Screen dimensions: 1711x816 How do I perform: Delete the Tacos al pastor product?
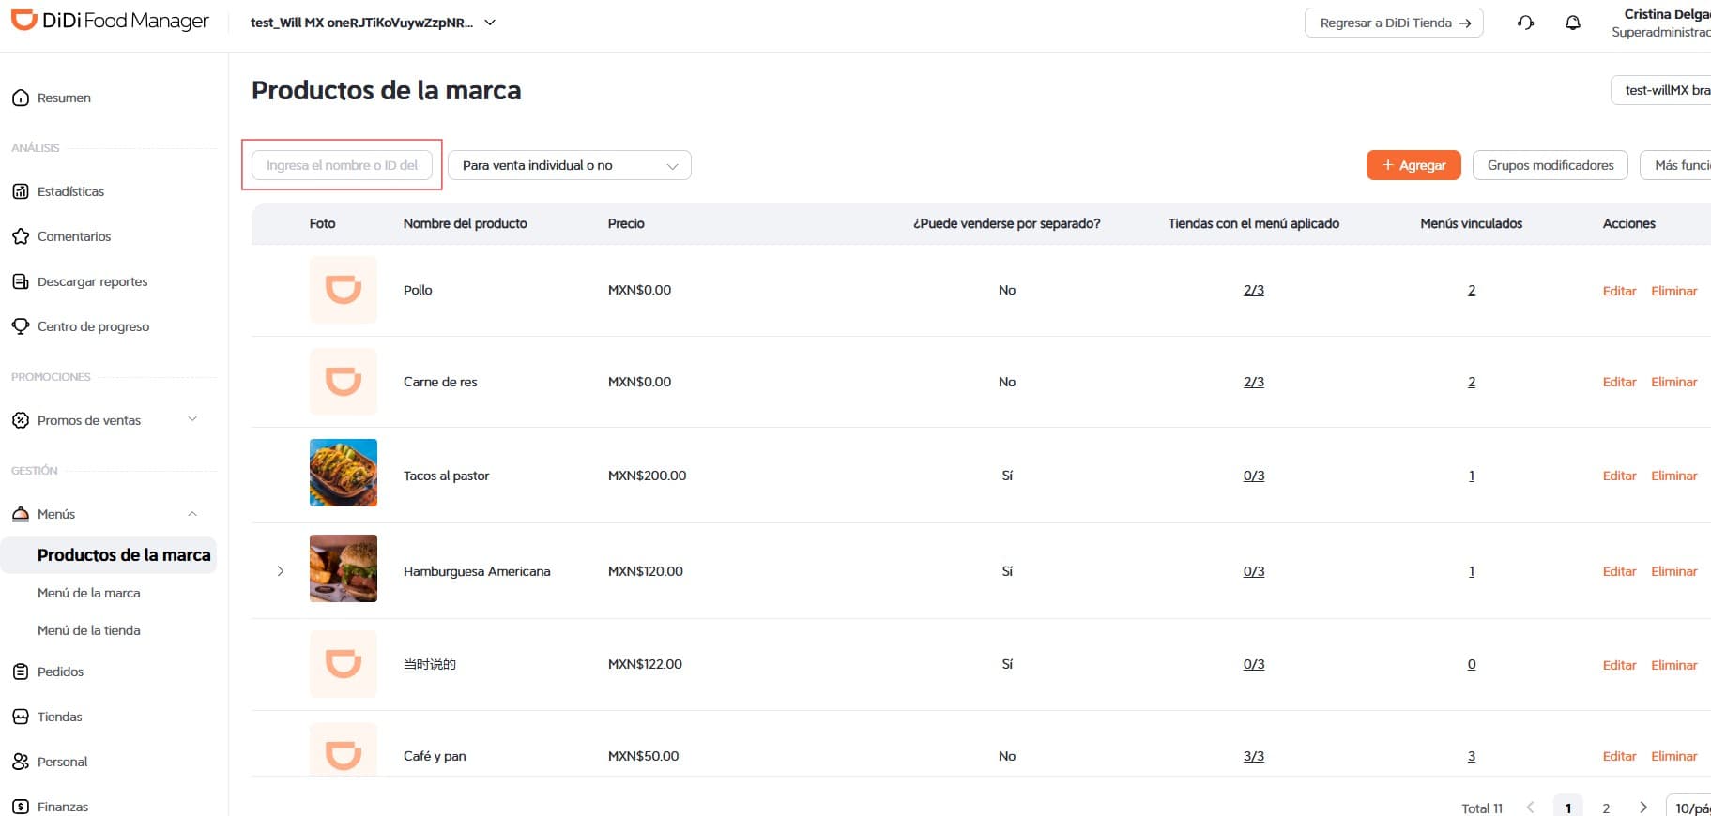coord(1674,476)
